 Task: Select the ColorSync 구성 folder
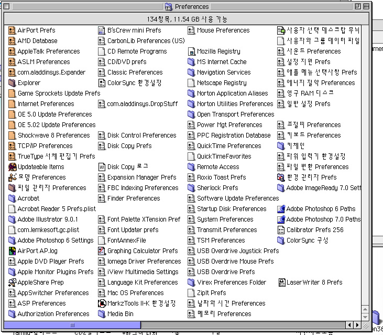(281, 240)
